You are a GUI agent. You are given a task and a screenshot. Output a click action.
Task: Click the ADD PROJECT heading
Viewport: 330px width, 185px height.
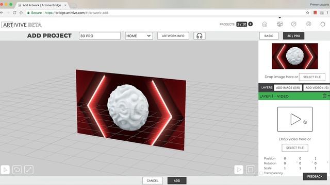coord(49,35)
